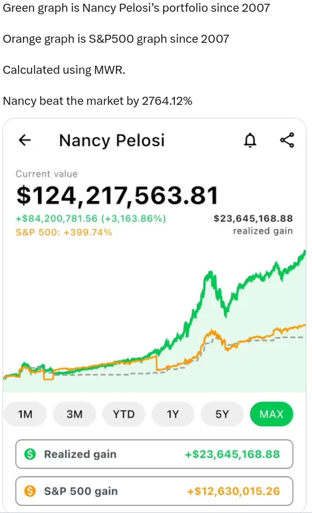
Task: Select the MAX time range
Action: point(272,414)
